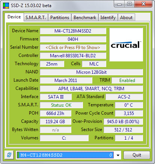Click the refresh drives icon button
155x164 pixels.
(x=9, y=155)
